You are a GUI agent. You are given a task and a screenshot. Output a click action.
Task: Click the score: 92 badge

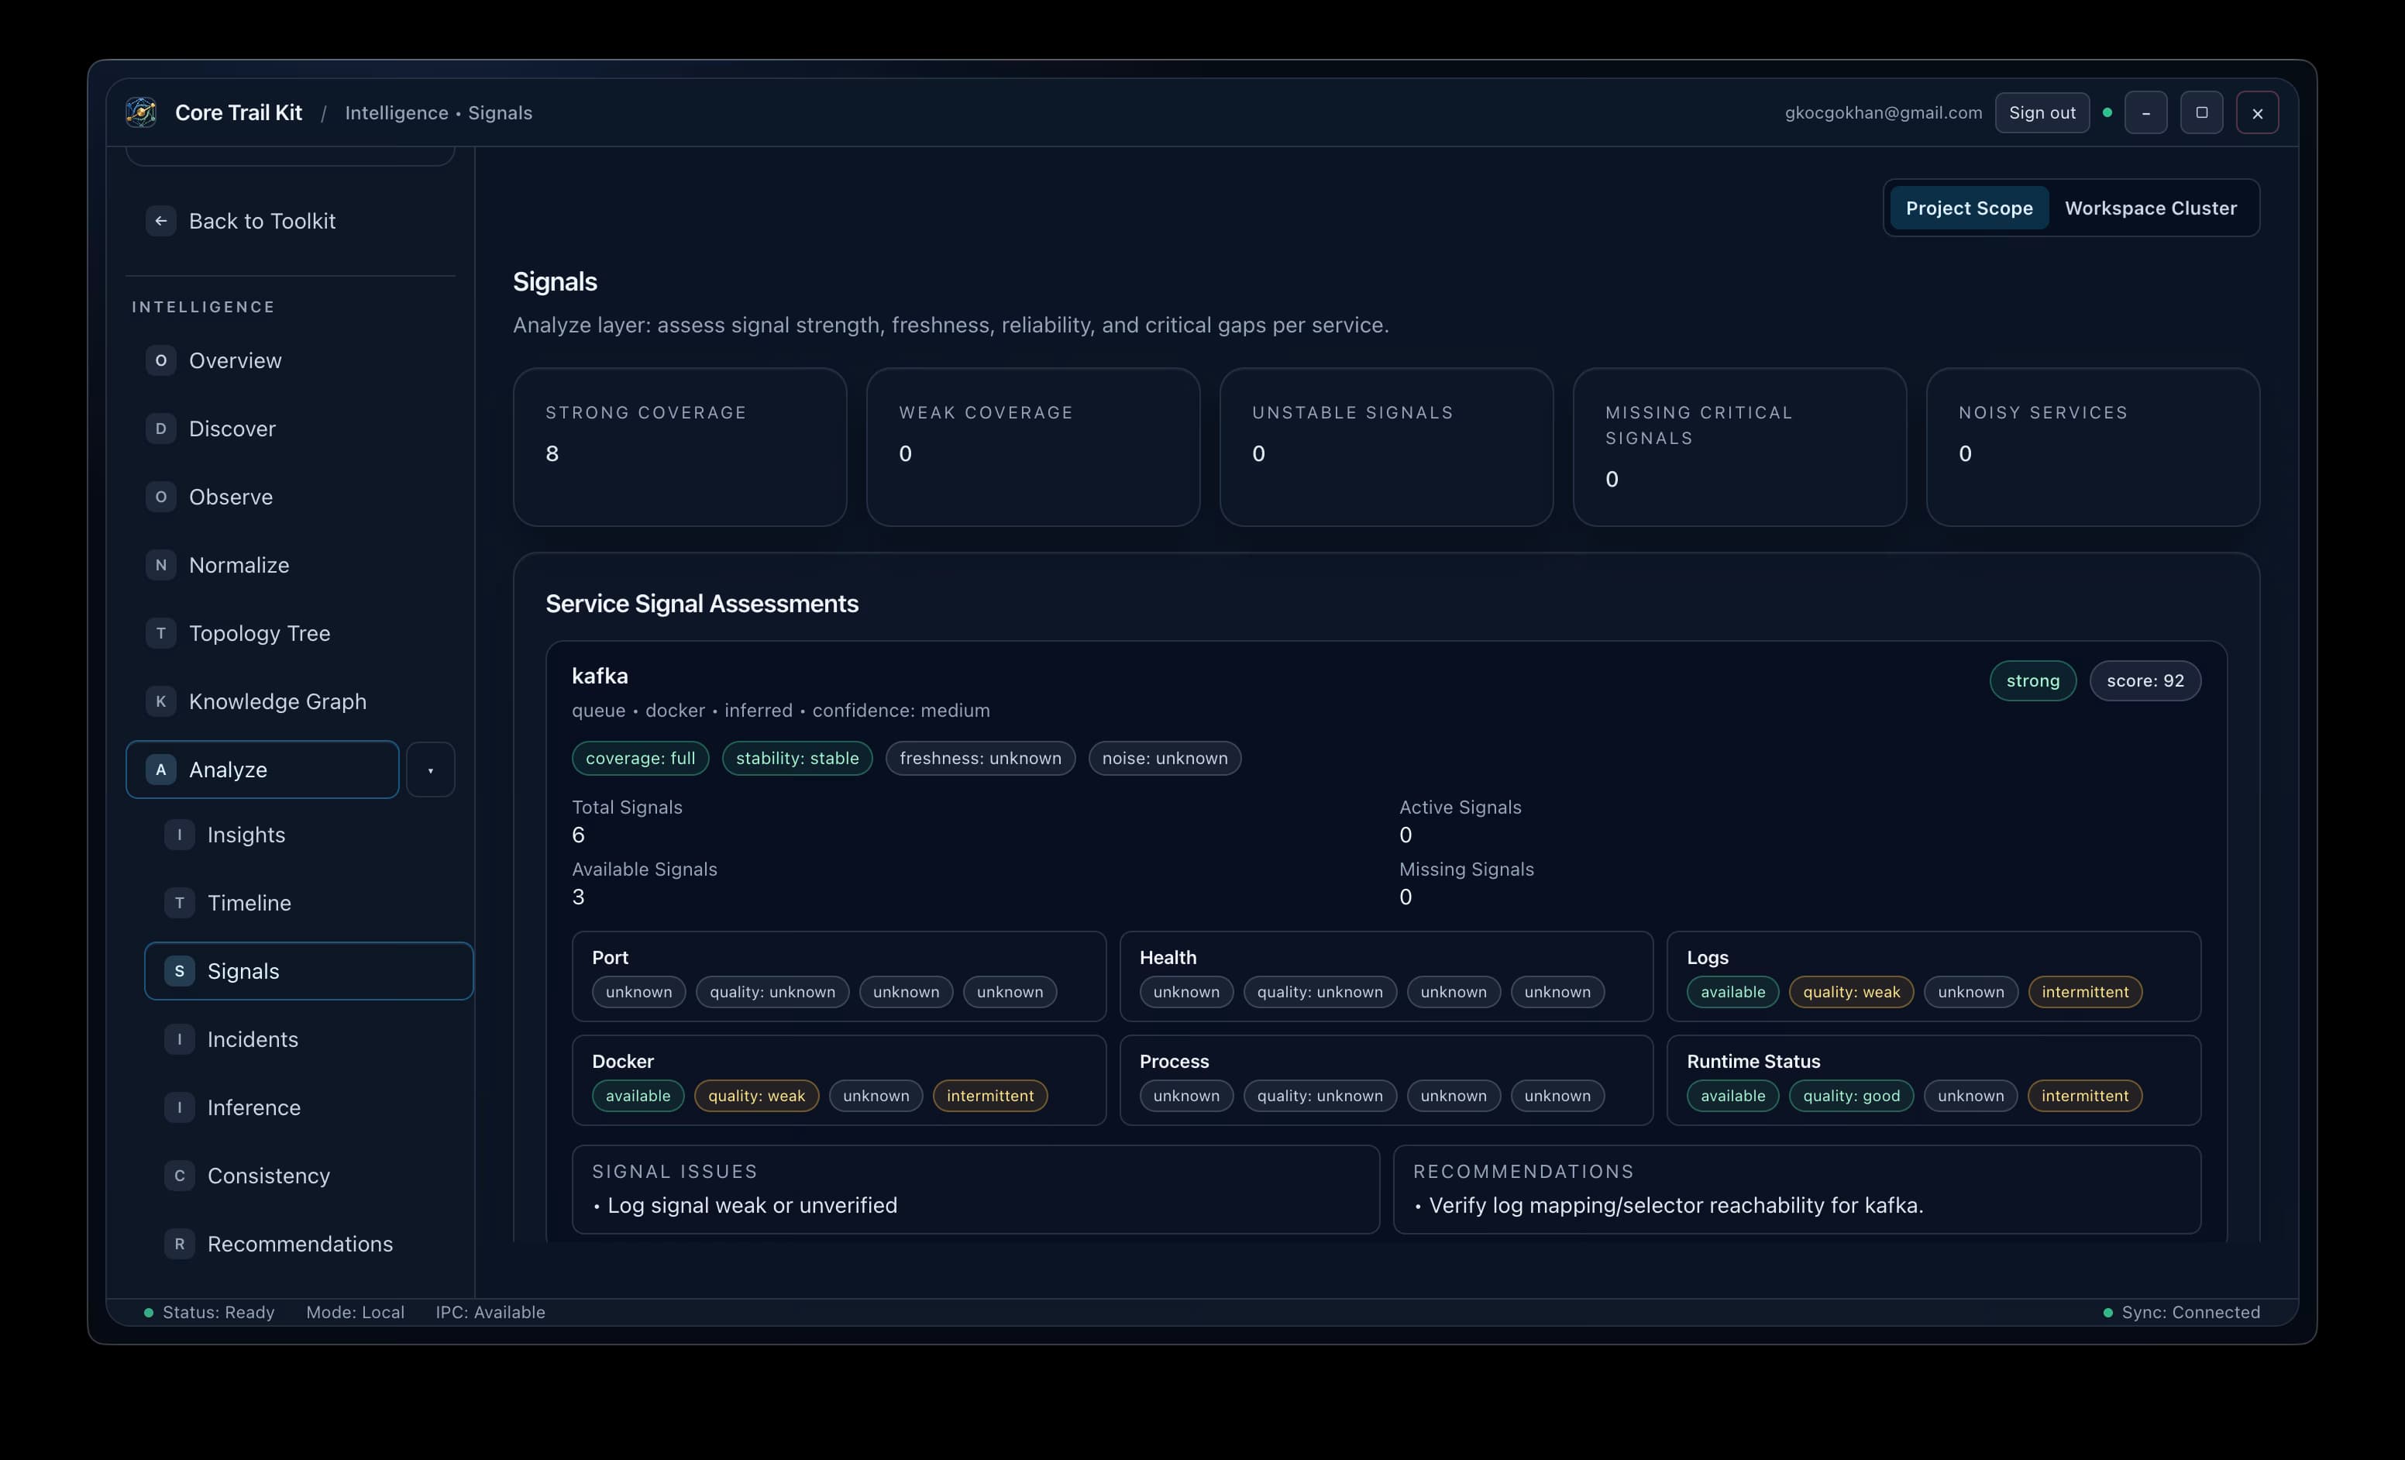(x=2145, y=680)
